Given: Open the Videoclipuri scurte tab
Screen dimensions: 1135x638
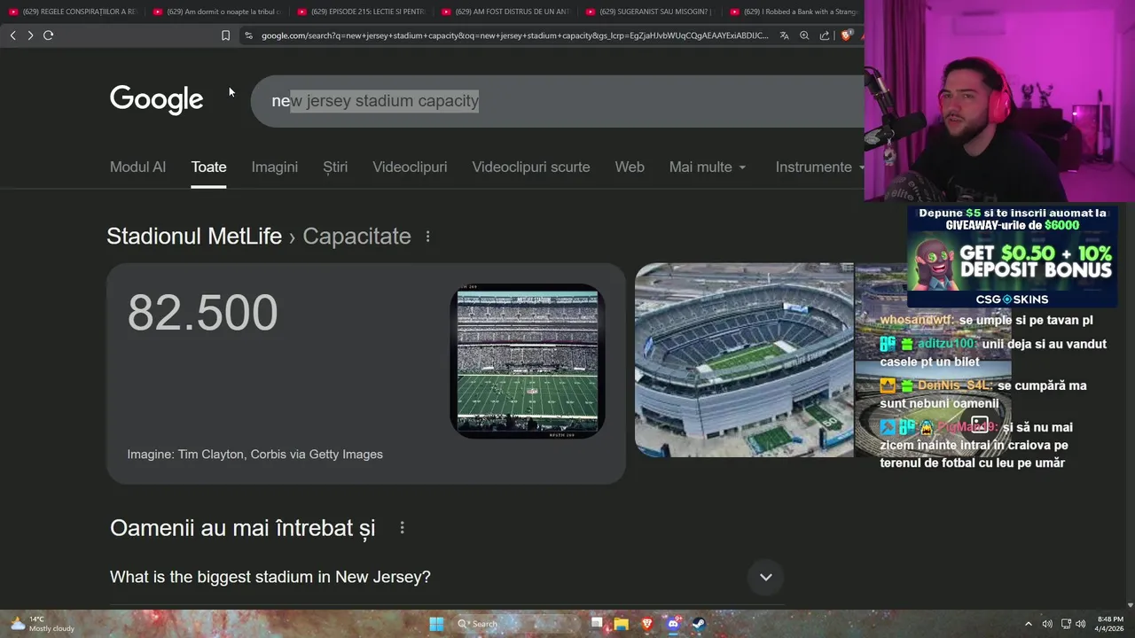Looking at the screenshot, I should pyautogui.click(x=530, y=167).
